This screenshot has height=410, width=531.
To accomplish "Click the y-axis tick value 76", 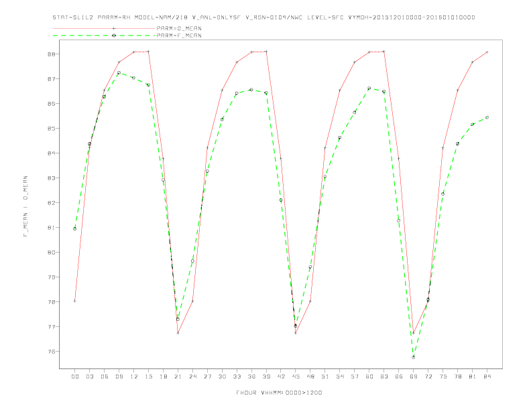I will pos(52,352).
